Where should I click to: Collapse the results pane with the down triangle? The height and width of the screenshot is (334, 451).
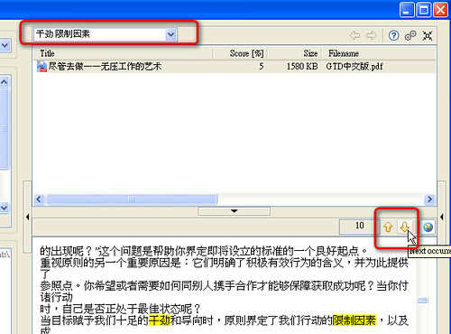[234, 211]
